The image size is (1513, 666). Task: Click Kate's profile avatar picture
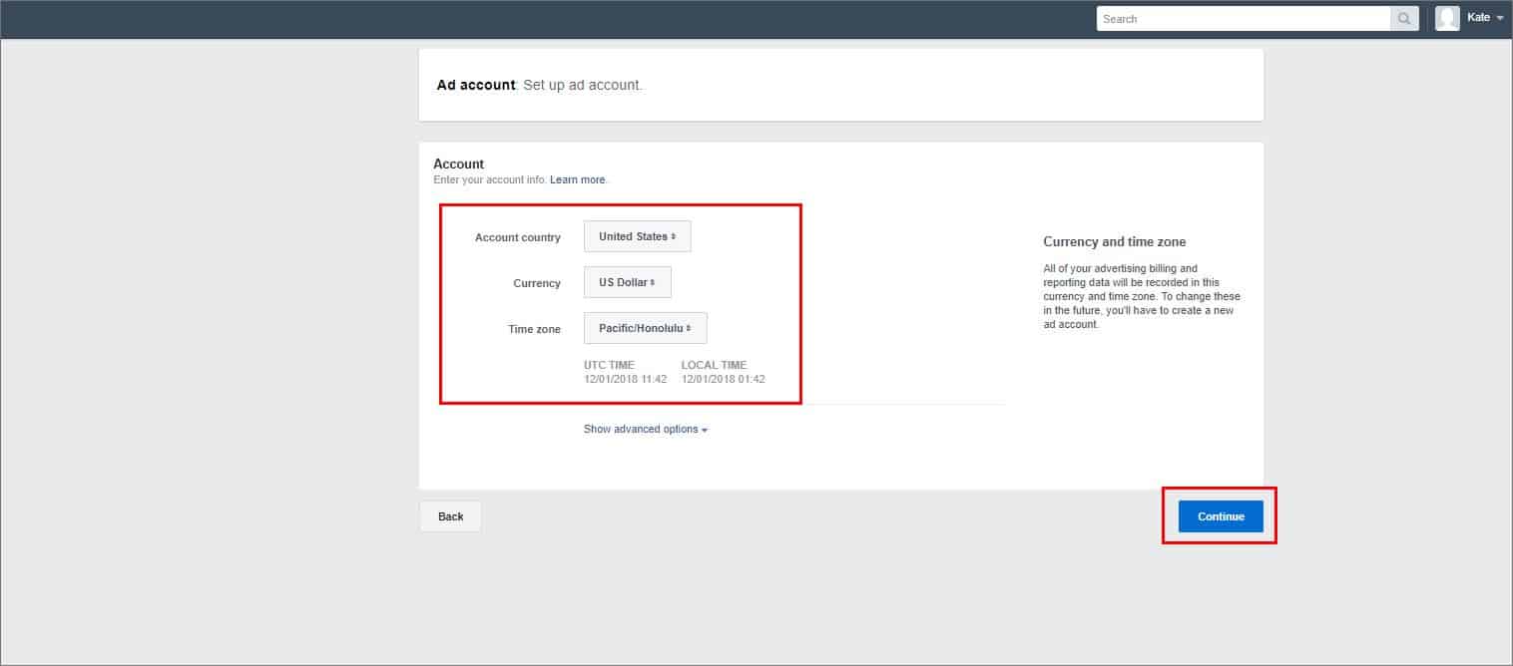click(1447, 17)
